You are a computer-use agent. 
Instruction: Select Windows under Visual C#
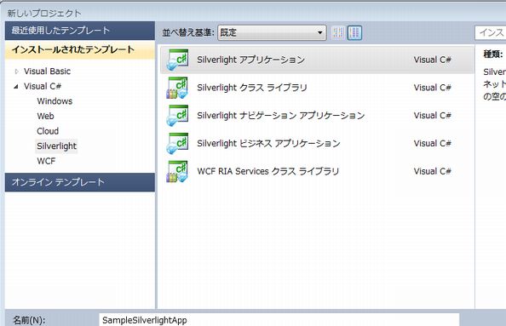[x=55, y=101]
